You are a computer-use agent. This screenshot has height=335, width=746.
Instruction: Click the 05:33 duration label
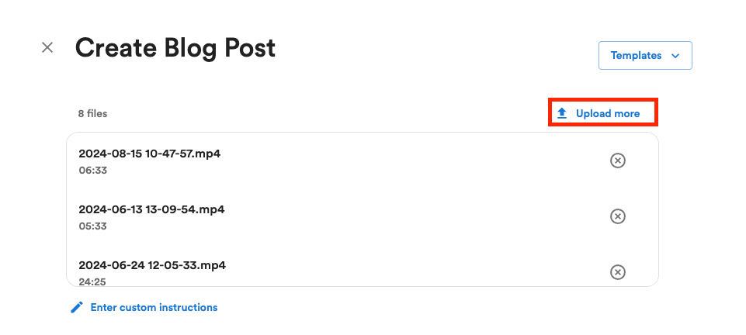coord(92,226)
